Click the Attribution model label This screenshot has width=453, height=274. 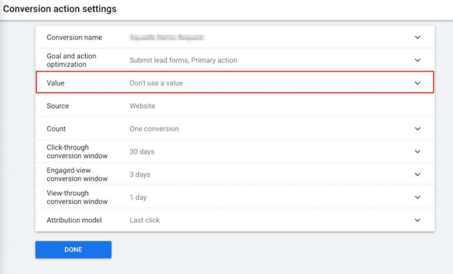[x=74, y=220]
